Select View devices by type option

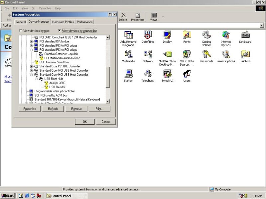pyautogui.click(x=21, y=31)
